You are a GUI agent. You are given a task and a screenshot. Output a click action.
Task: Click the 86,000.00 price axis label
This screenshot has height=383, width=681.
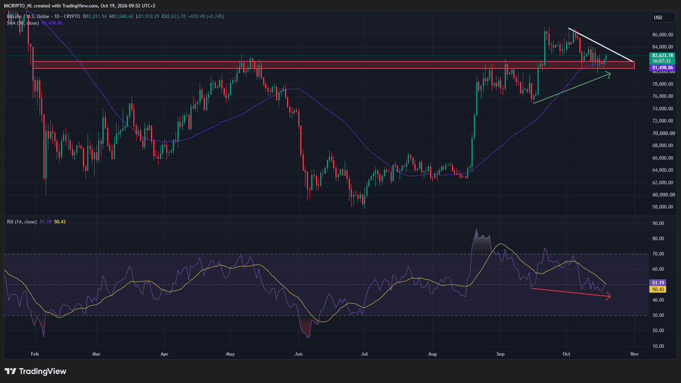point(663,35)
